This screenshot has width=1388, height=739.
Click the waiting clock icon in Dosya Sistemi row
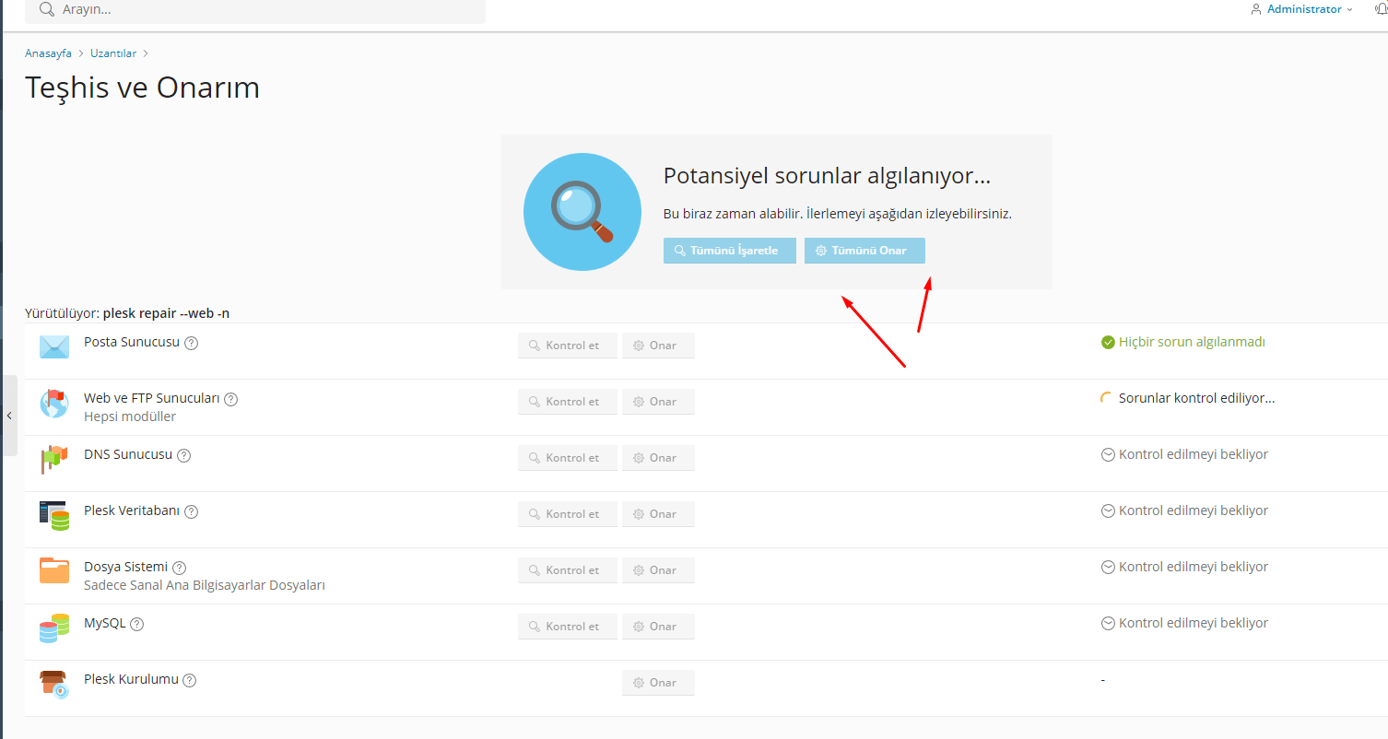click(x=1108, y=567)
